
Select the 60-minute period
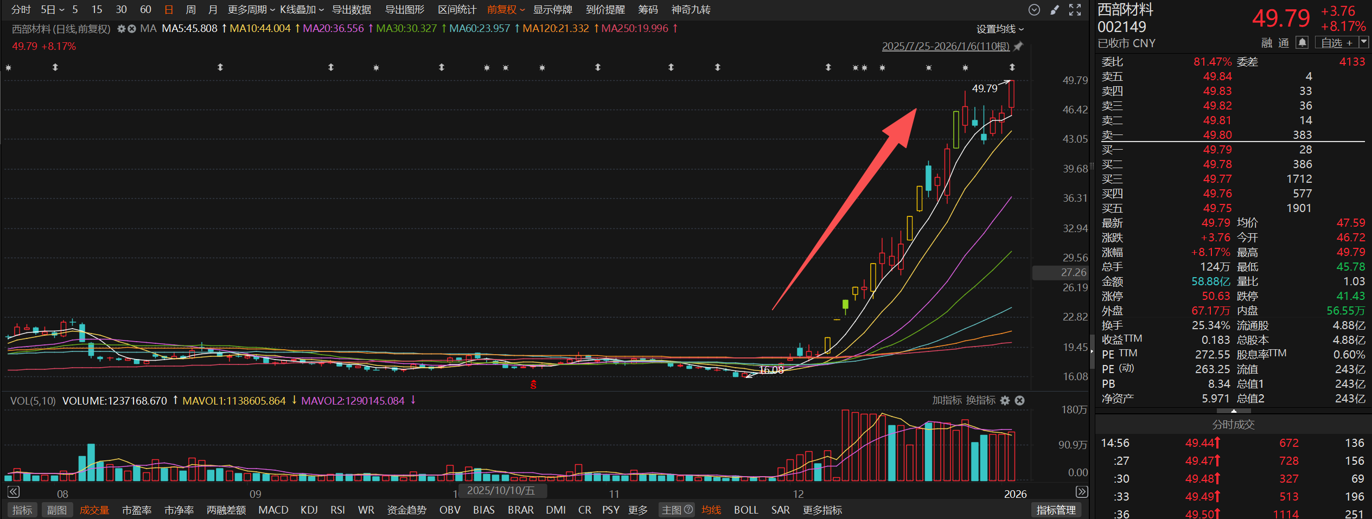(145, 10)
